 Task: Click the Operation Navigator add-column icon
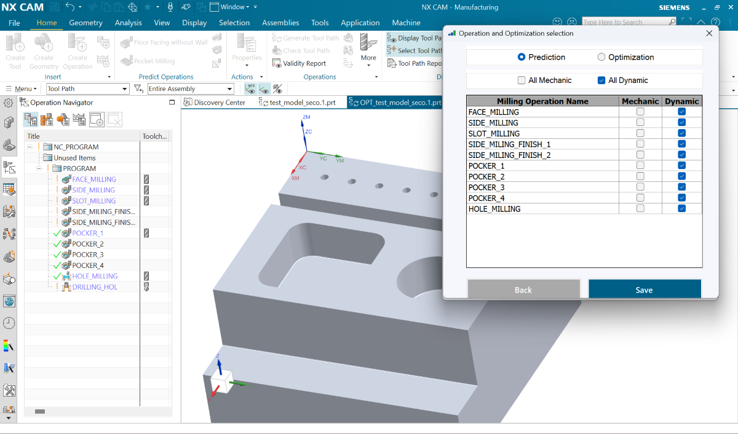(97, 119)
